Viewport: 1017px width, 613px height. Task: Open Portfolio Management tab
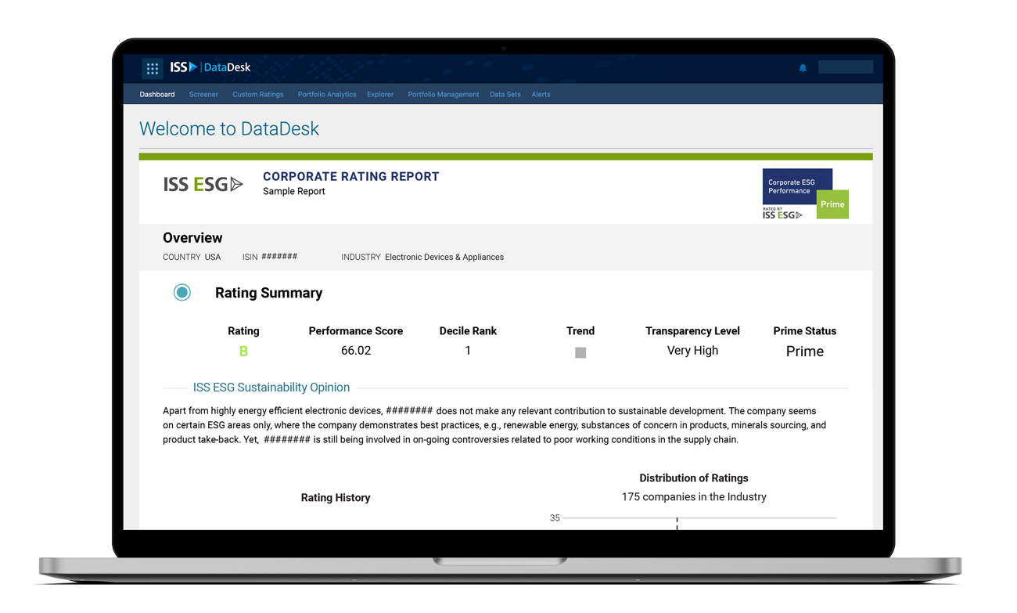[x=444, y=95]
